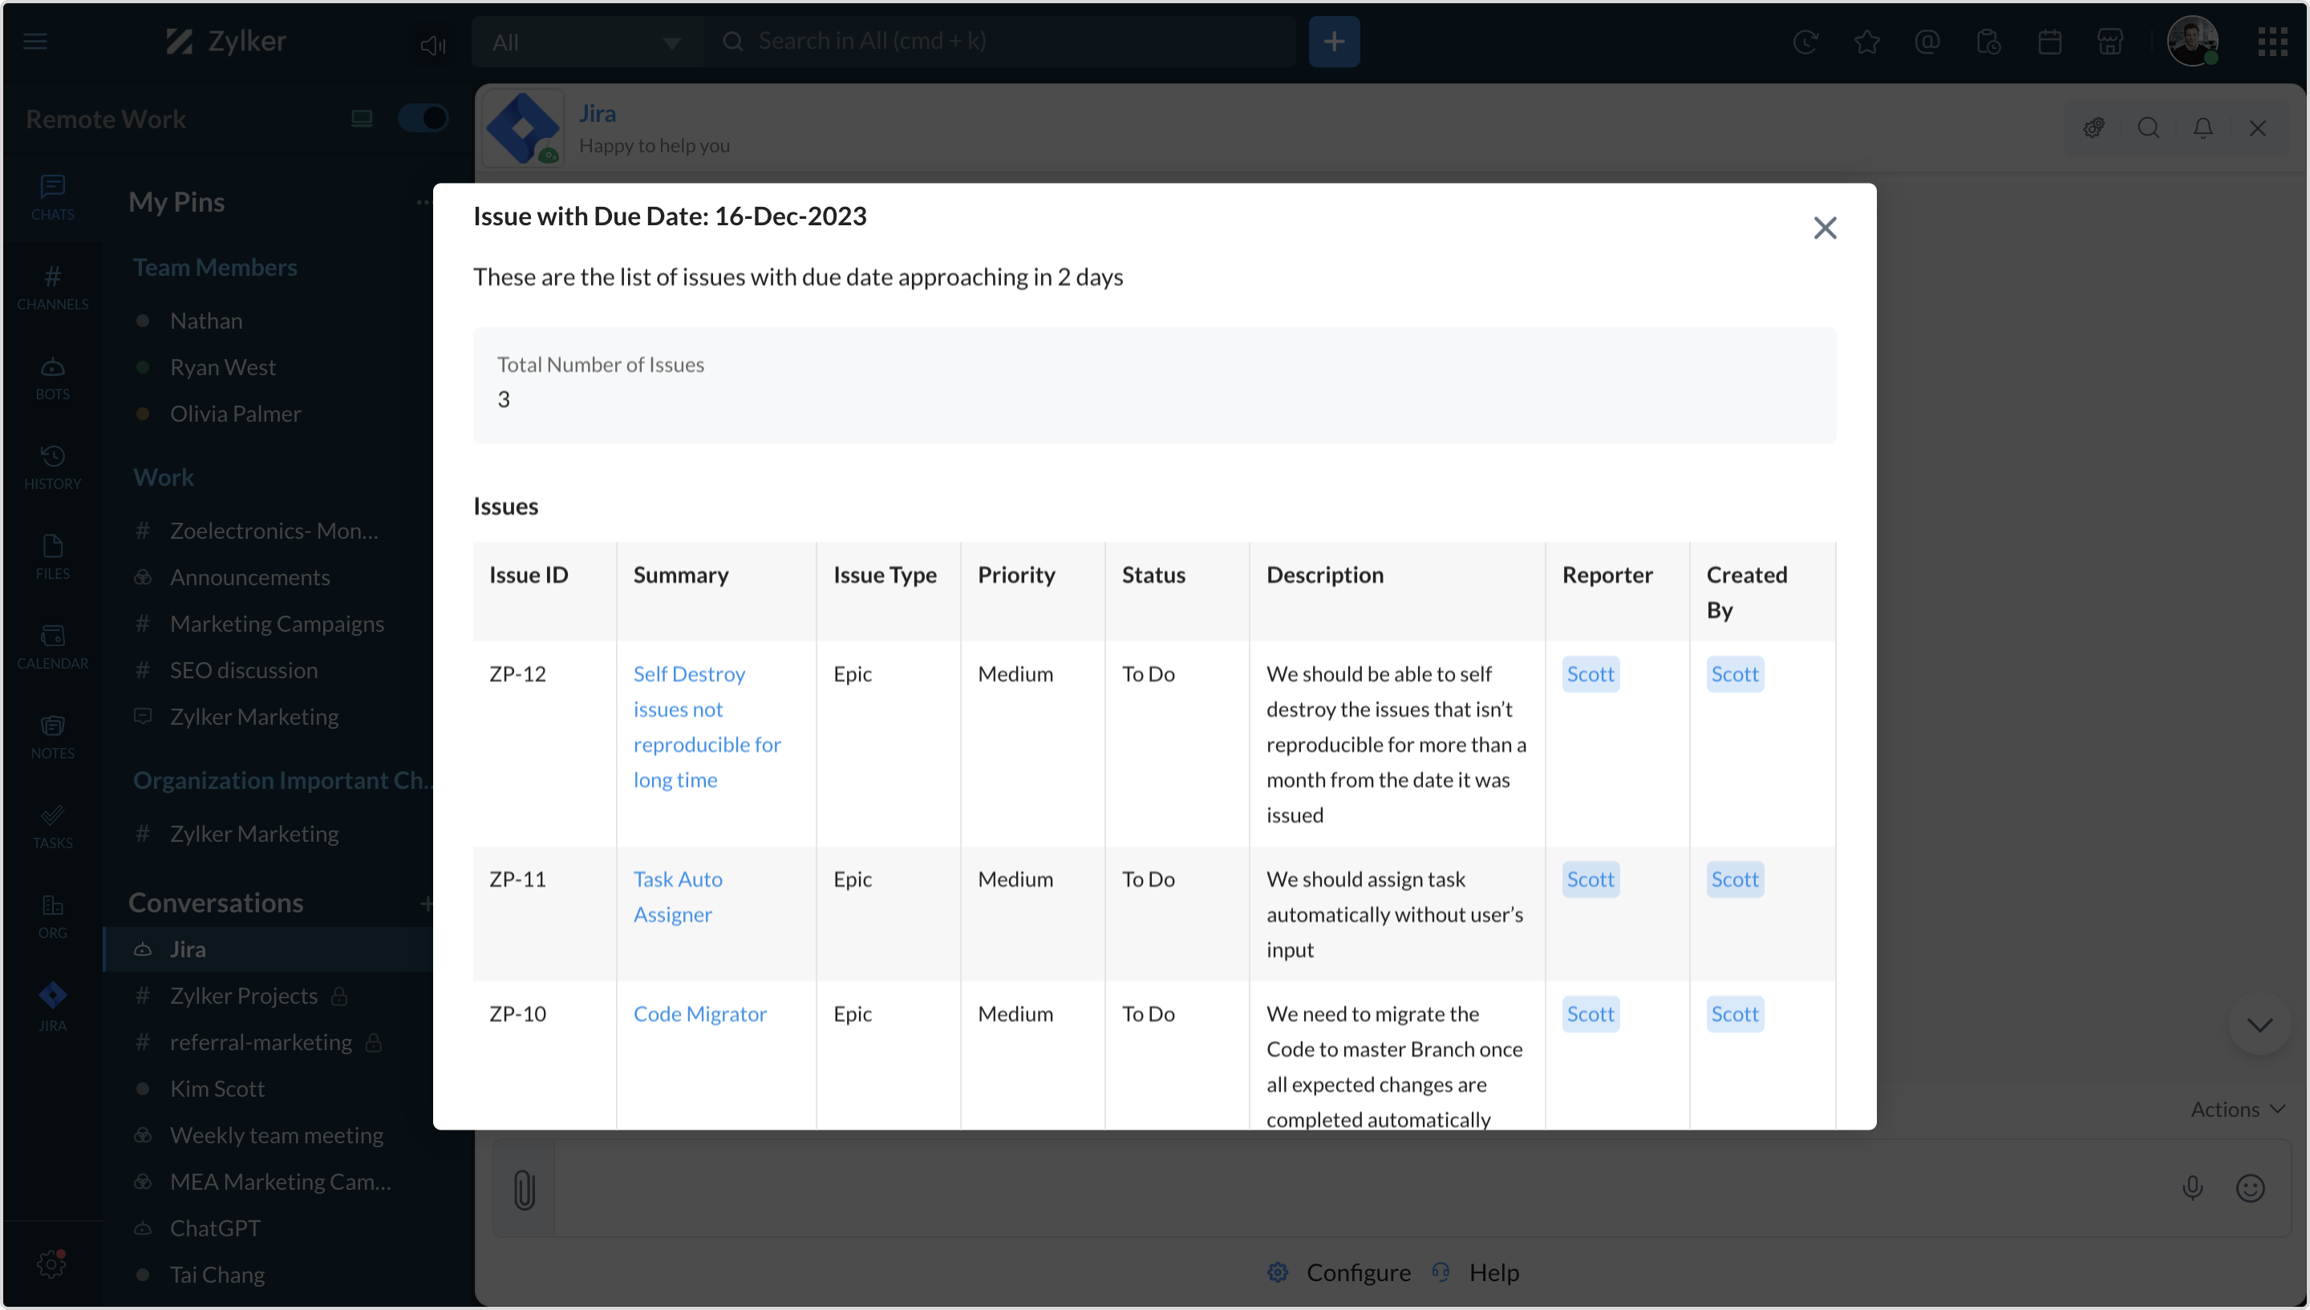This screenshot has width=2310, height=1310.
Task: Expand the Actions dropdown
Action: click(x=2236, y=1110)
